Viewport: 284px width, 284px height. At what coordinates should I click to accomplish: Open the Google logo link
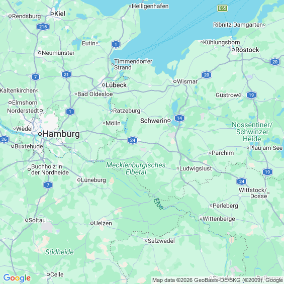tap(17, 278)
